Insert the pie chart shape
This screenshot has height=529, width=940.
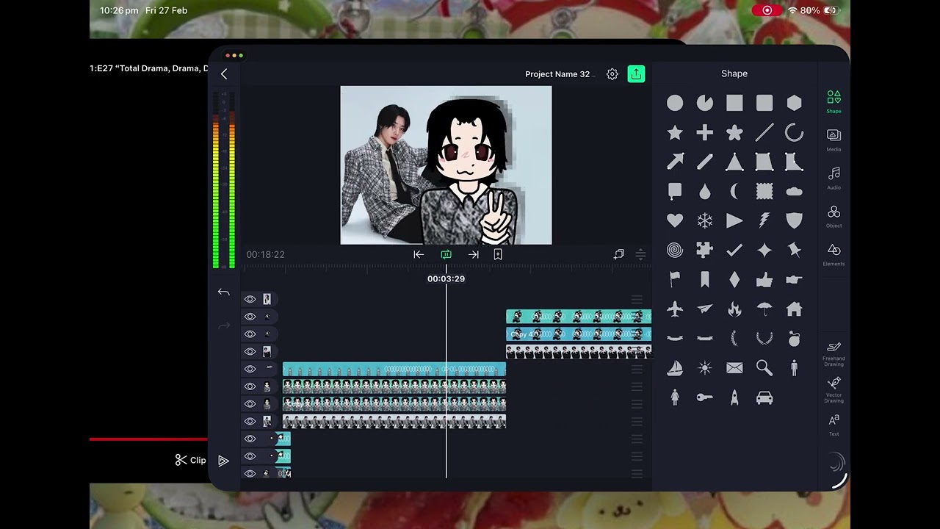click(704, 103)
